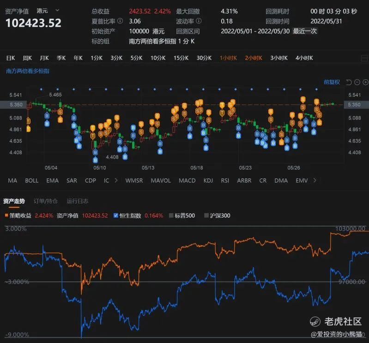Image resolution: width=369 pixels, height=343 pixels.
Task: Switch to 周K timeframe
Action: pos(27,58)
